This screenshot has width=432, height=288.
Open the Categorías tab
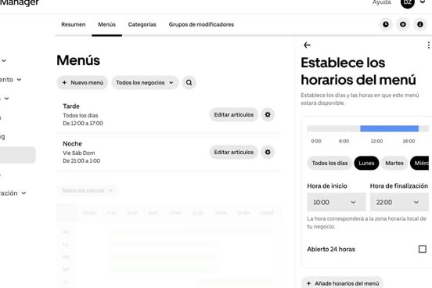pyautogui.click(x=142, y=24)
